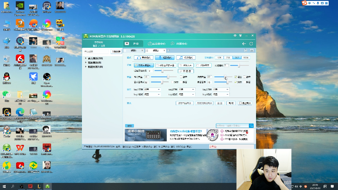Open the shirt skin icon in title bar

240,36
